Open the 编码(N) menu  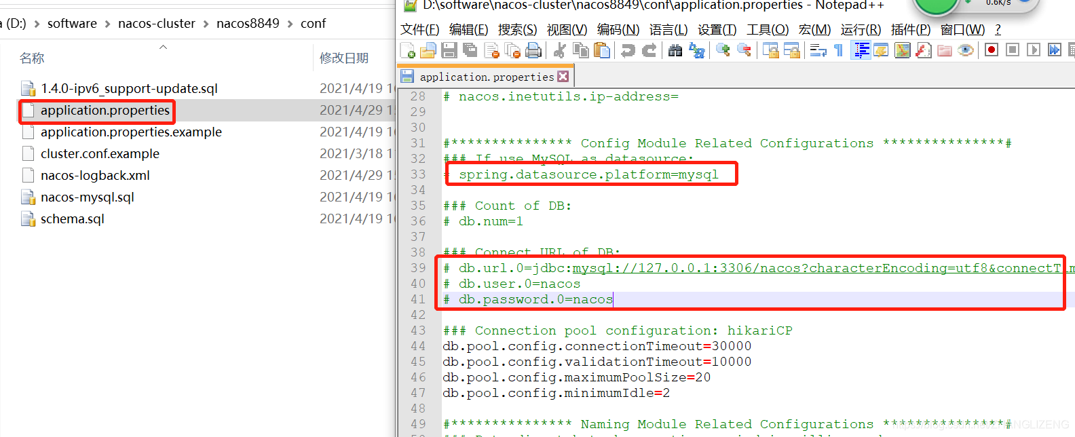[x=618, y=30]
